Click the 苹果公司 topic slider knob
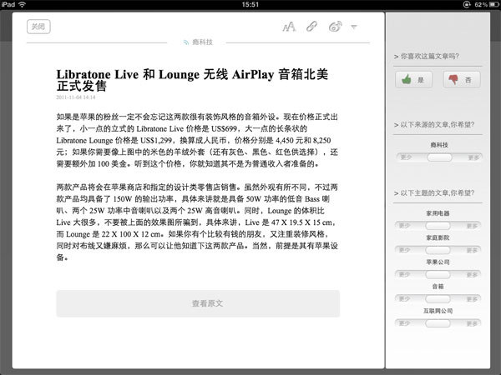 (x=438, y=274)
